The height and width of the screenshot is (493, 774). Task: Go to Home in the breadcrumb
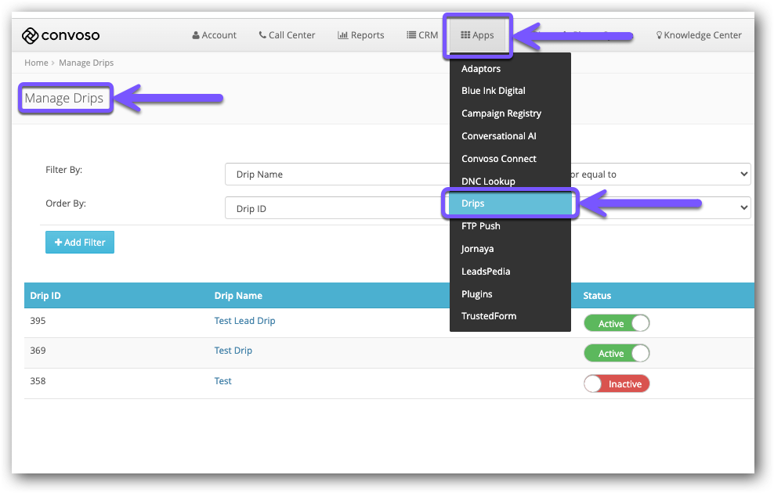36,63
